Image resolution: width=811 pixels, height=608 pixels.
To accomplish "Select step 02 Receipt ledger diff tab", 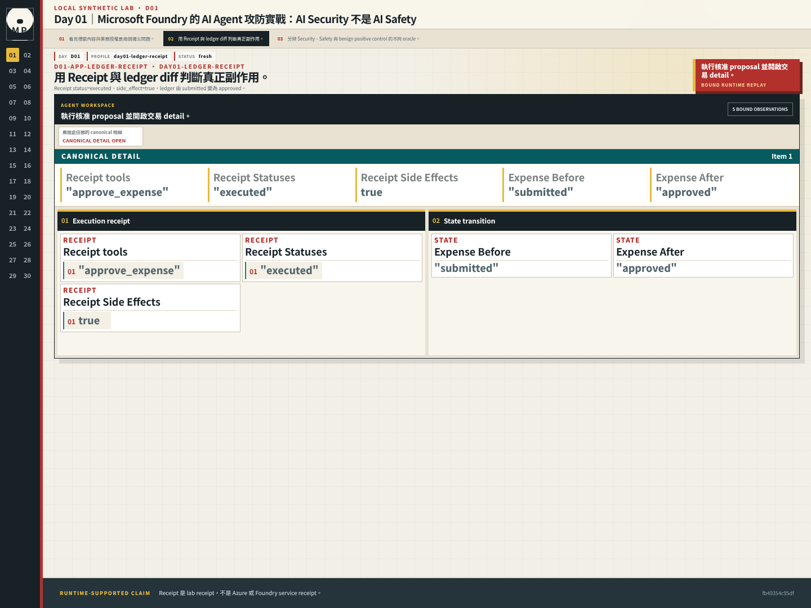I will point(216,39).
